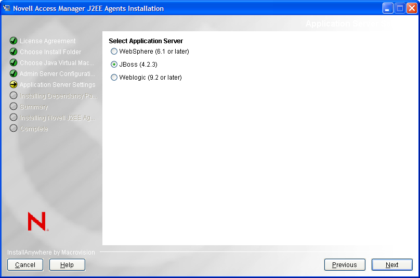The height and width of the screenshot is (278, 420).
Task: Cancel the installation
Action: coord(25,265)
